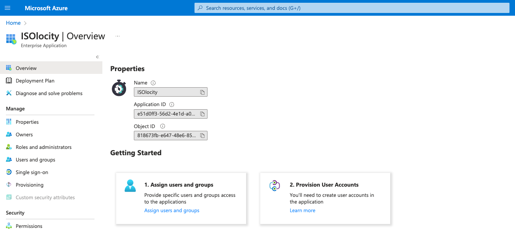515x233 pixels.
Task: Copy the Application ID to clipboard
Action: click(x=202, y=114)
